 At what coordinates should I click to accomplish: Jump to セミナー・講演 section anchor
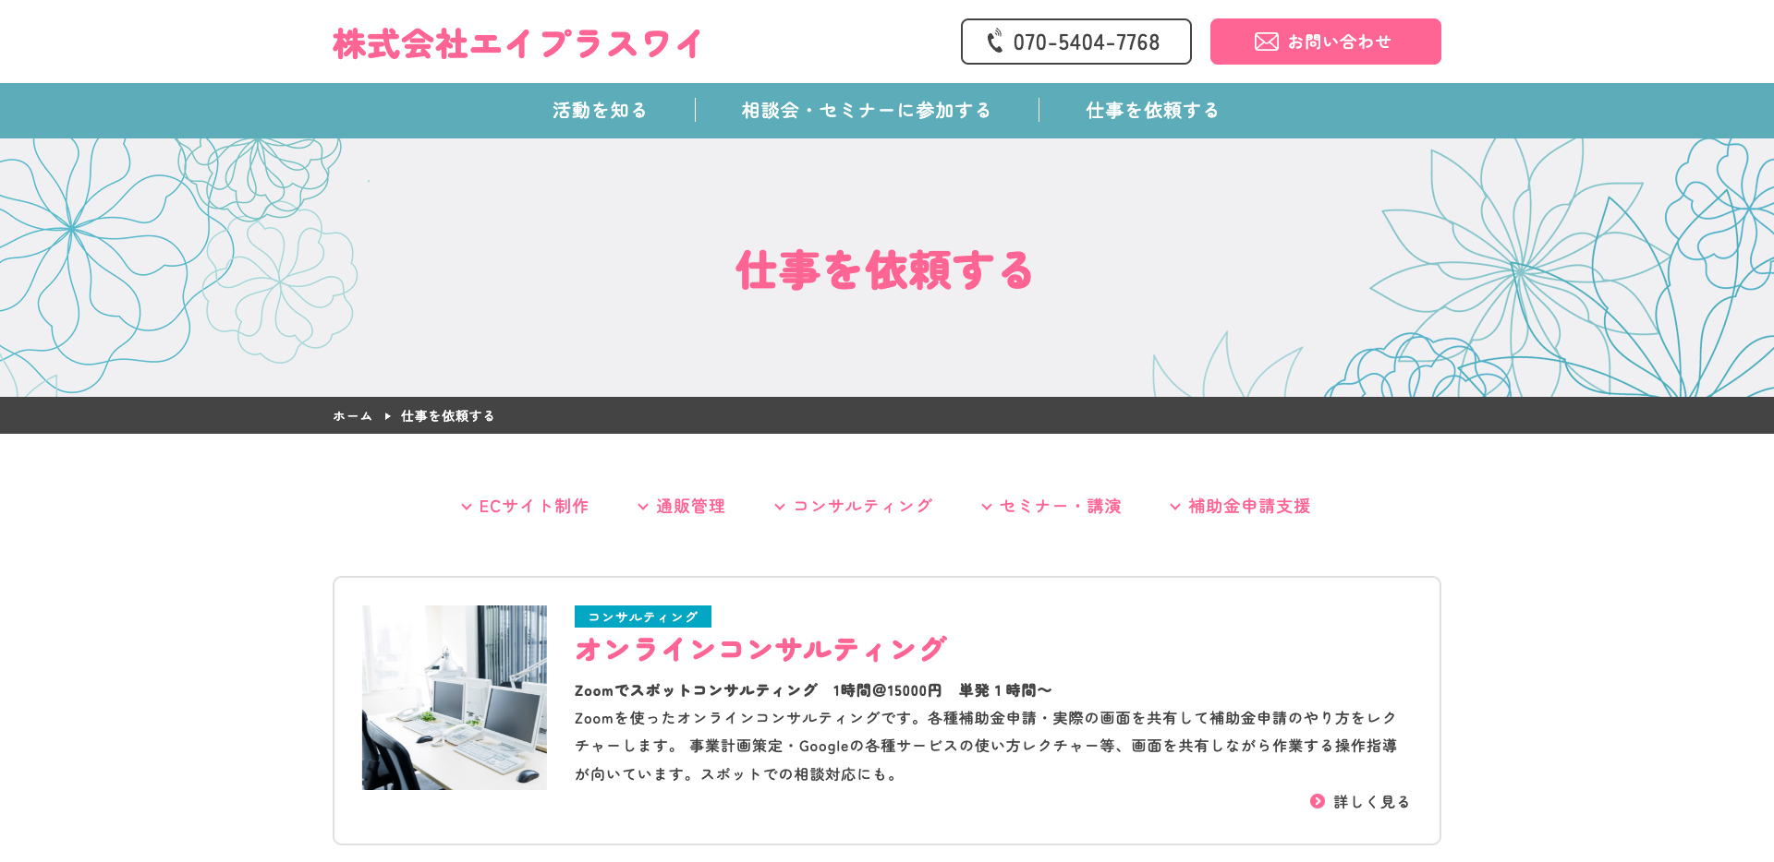[1060, 507]
